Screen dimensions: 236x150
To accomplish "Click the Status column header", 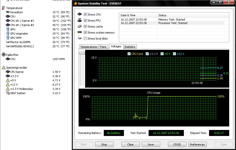I will pos(191,15).
